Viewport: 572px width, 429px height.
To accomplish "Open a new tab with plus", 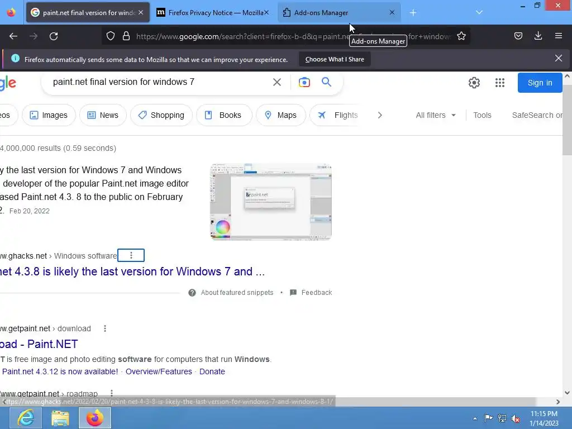I will 413,12.
